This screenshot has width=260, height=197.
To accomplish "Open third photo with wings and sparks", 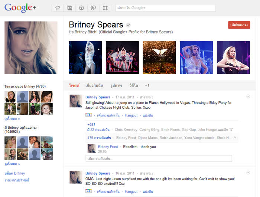I will coord(159,58).
